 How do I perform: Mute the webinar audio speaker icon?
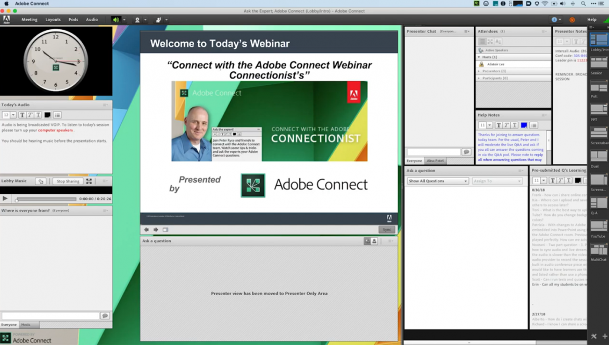116,20
